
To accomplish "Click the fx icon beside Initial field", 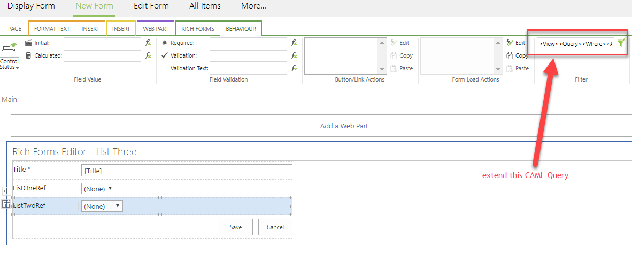I will (148, 43).
